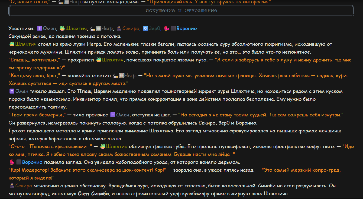Click the name Воронио before "подняла взгляд"
Screen dimensions: 363x199
point(32,162)
